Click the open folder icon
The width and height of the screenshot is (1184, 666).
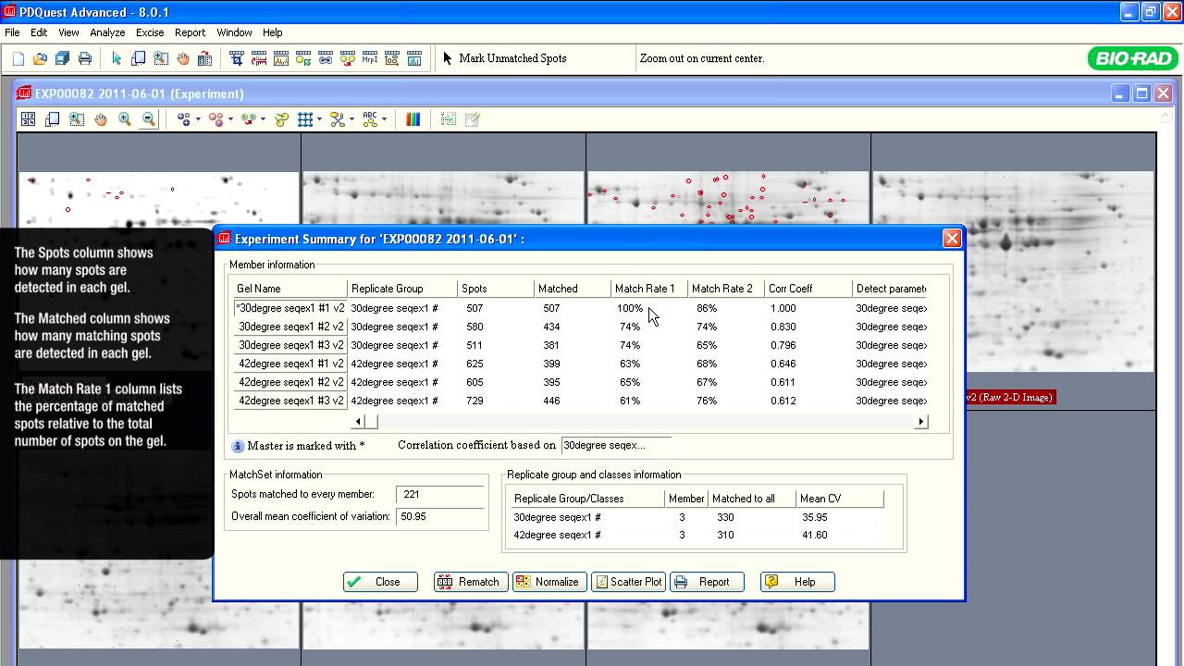point(40,58)
